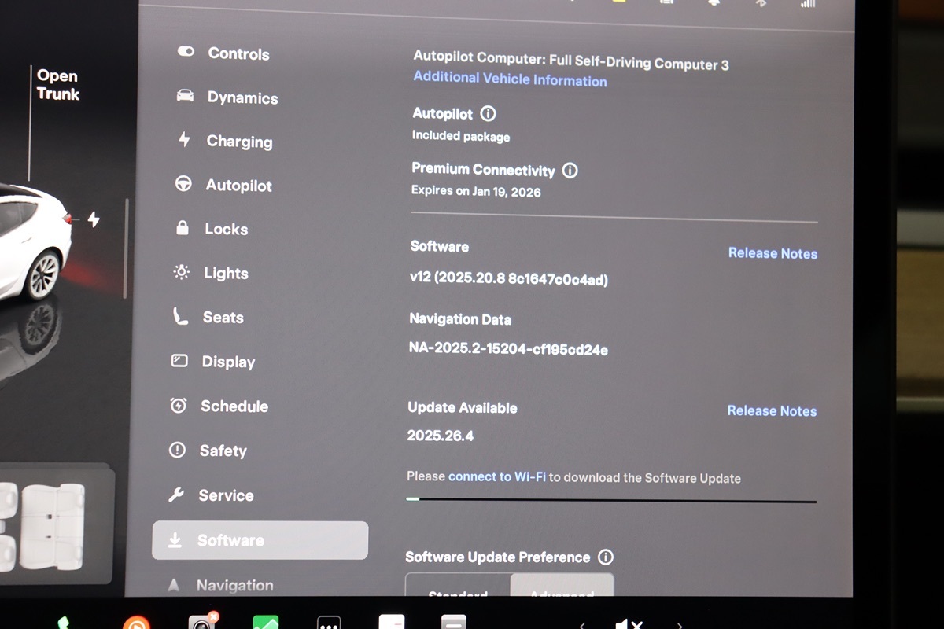Select Standard software update preference

coord(458,590)
